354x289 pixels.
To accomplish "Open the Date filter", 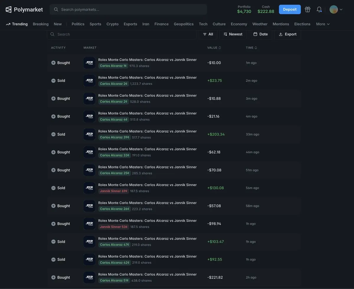I will (260, 34).
